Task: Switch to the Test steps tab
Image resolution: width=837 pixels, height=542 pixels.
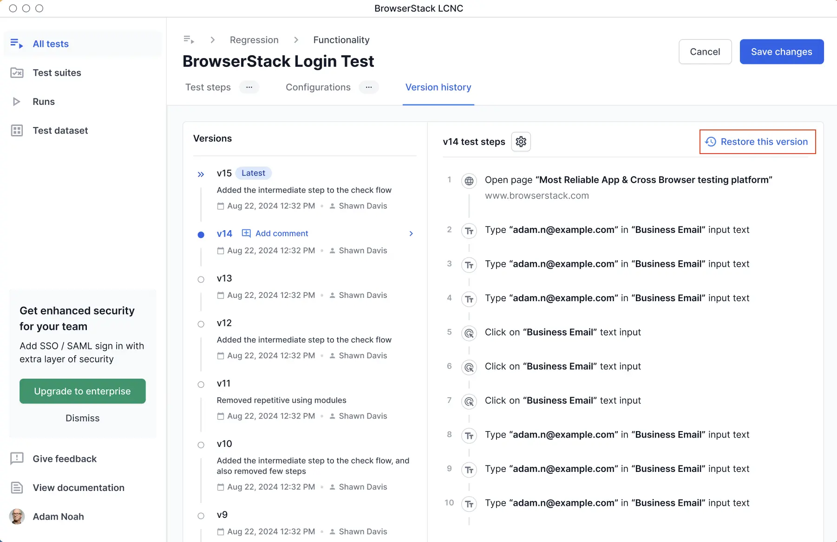Action: tap(208, 87)
